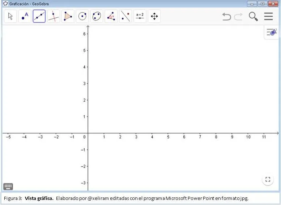This screenshot has width=281, height=205.
Task: Click the y-axis label 4
Action: coord(84,67)
